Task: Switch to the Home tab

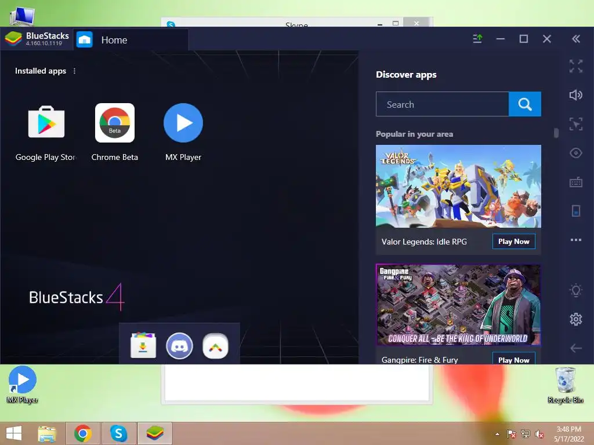Action: (131, 40)
